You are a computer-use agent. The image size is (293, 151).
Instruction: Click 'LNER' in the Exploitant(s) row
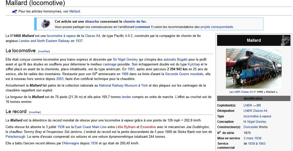[x=248, y=105]
